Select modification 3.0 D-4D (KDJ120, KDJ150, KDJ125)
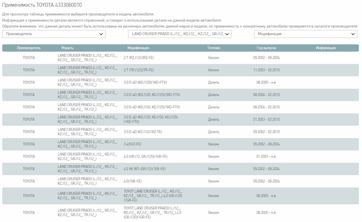This screenshot has height=222, width=362. 150,119
